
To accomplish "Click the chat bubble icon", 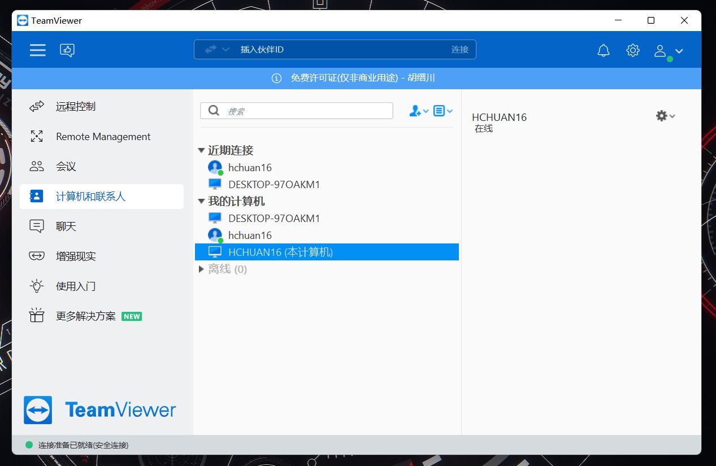I will [37, 227].
